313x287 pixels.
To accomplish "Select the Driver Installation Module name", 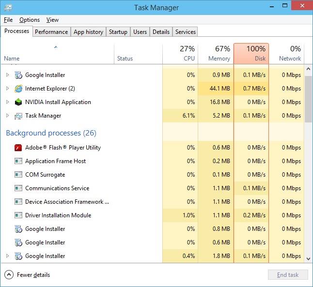I will pos(58,215).
